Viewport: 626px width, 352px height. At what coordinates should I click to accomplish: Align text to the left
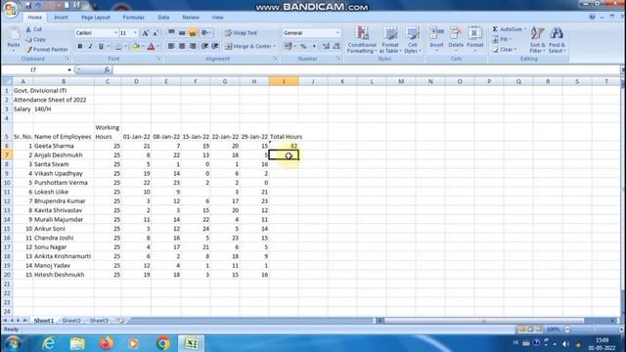coord(171,46)
